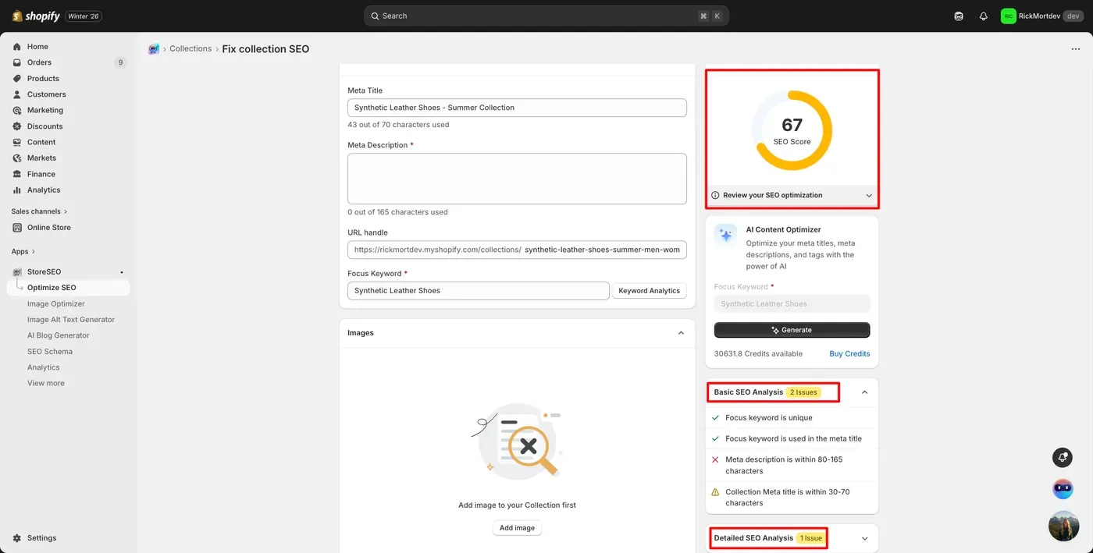Viewport: 1093px width, 553px height.
Task: Click the Analytics bar chart icon
Action: [x=17, y=190]
